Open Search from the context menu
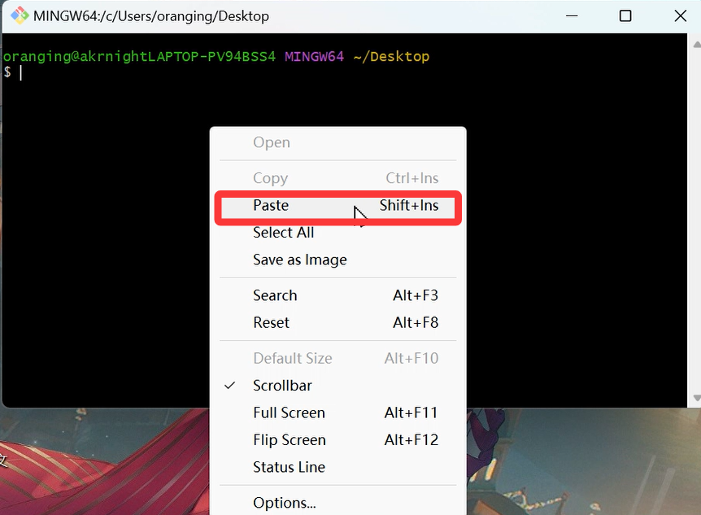The width and height of the screenshot is (701, 515). coord(338,296)
